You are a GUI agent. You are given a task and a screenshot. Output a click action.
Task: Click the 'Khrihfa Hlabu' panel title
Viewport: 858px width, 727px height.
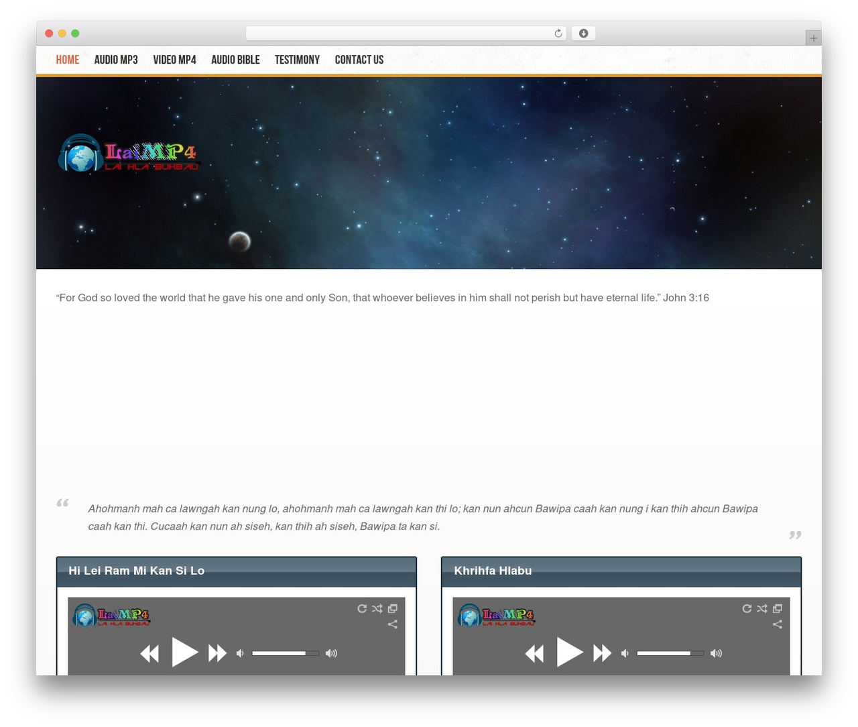tap(493, 571)
